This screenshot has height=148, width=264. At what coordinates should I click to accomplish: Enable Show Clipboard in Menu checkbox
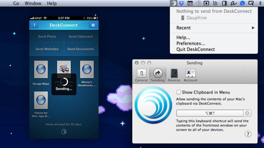click(x=178, y=92)
